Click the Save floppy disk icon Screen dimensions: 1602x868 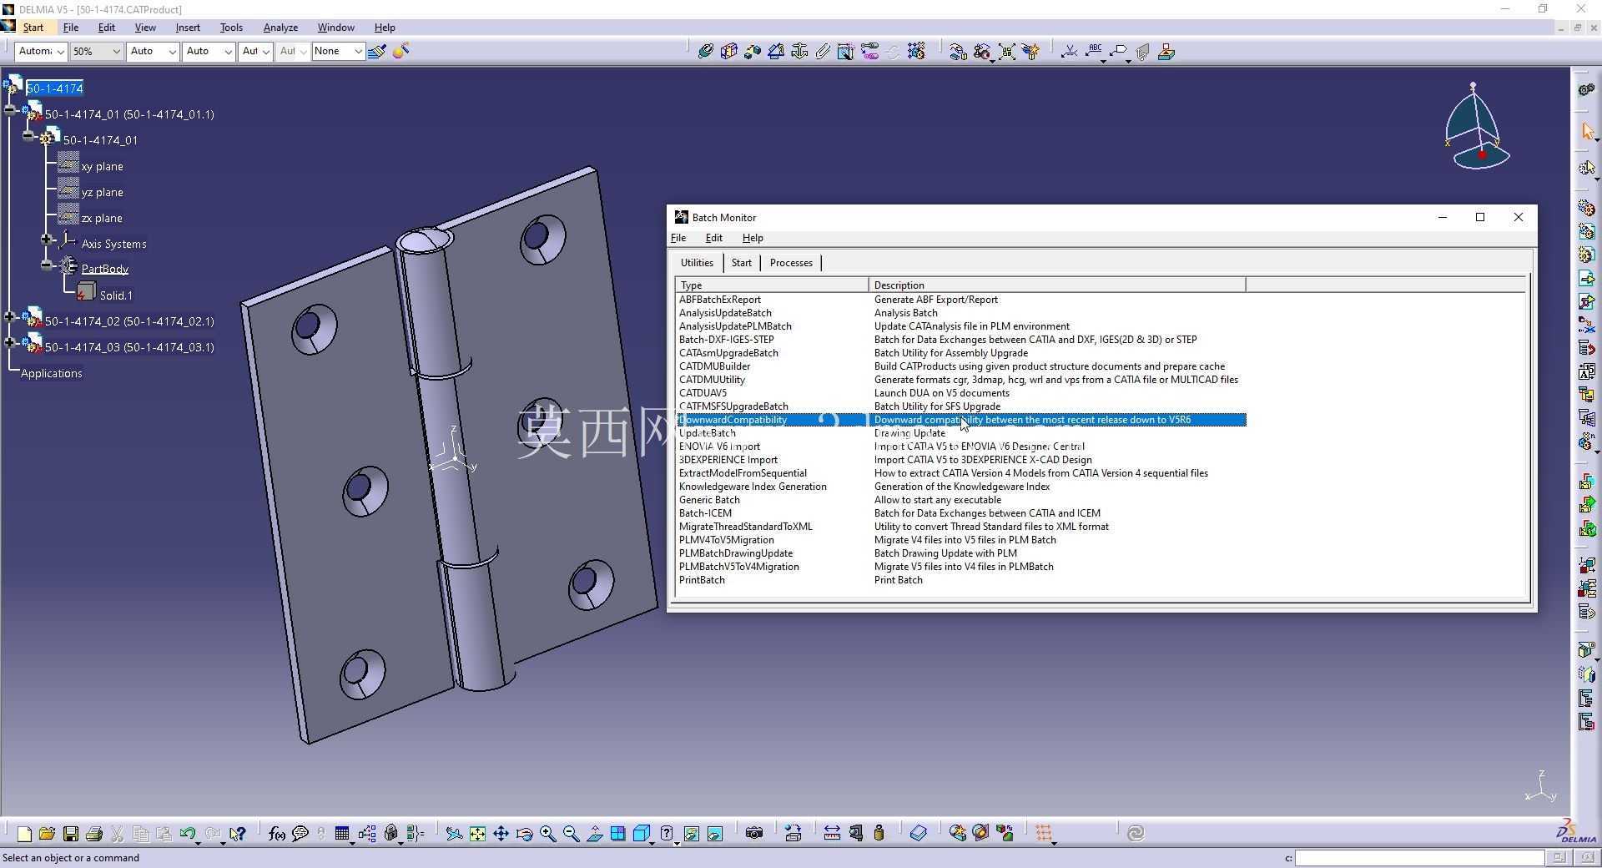(71, 833)
